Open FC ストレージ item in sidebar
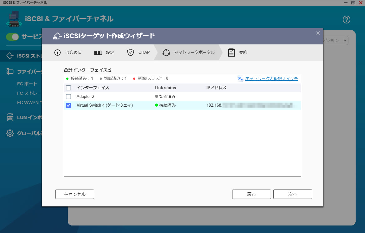The image size is (365, 233). [29, 93]
